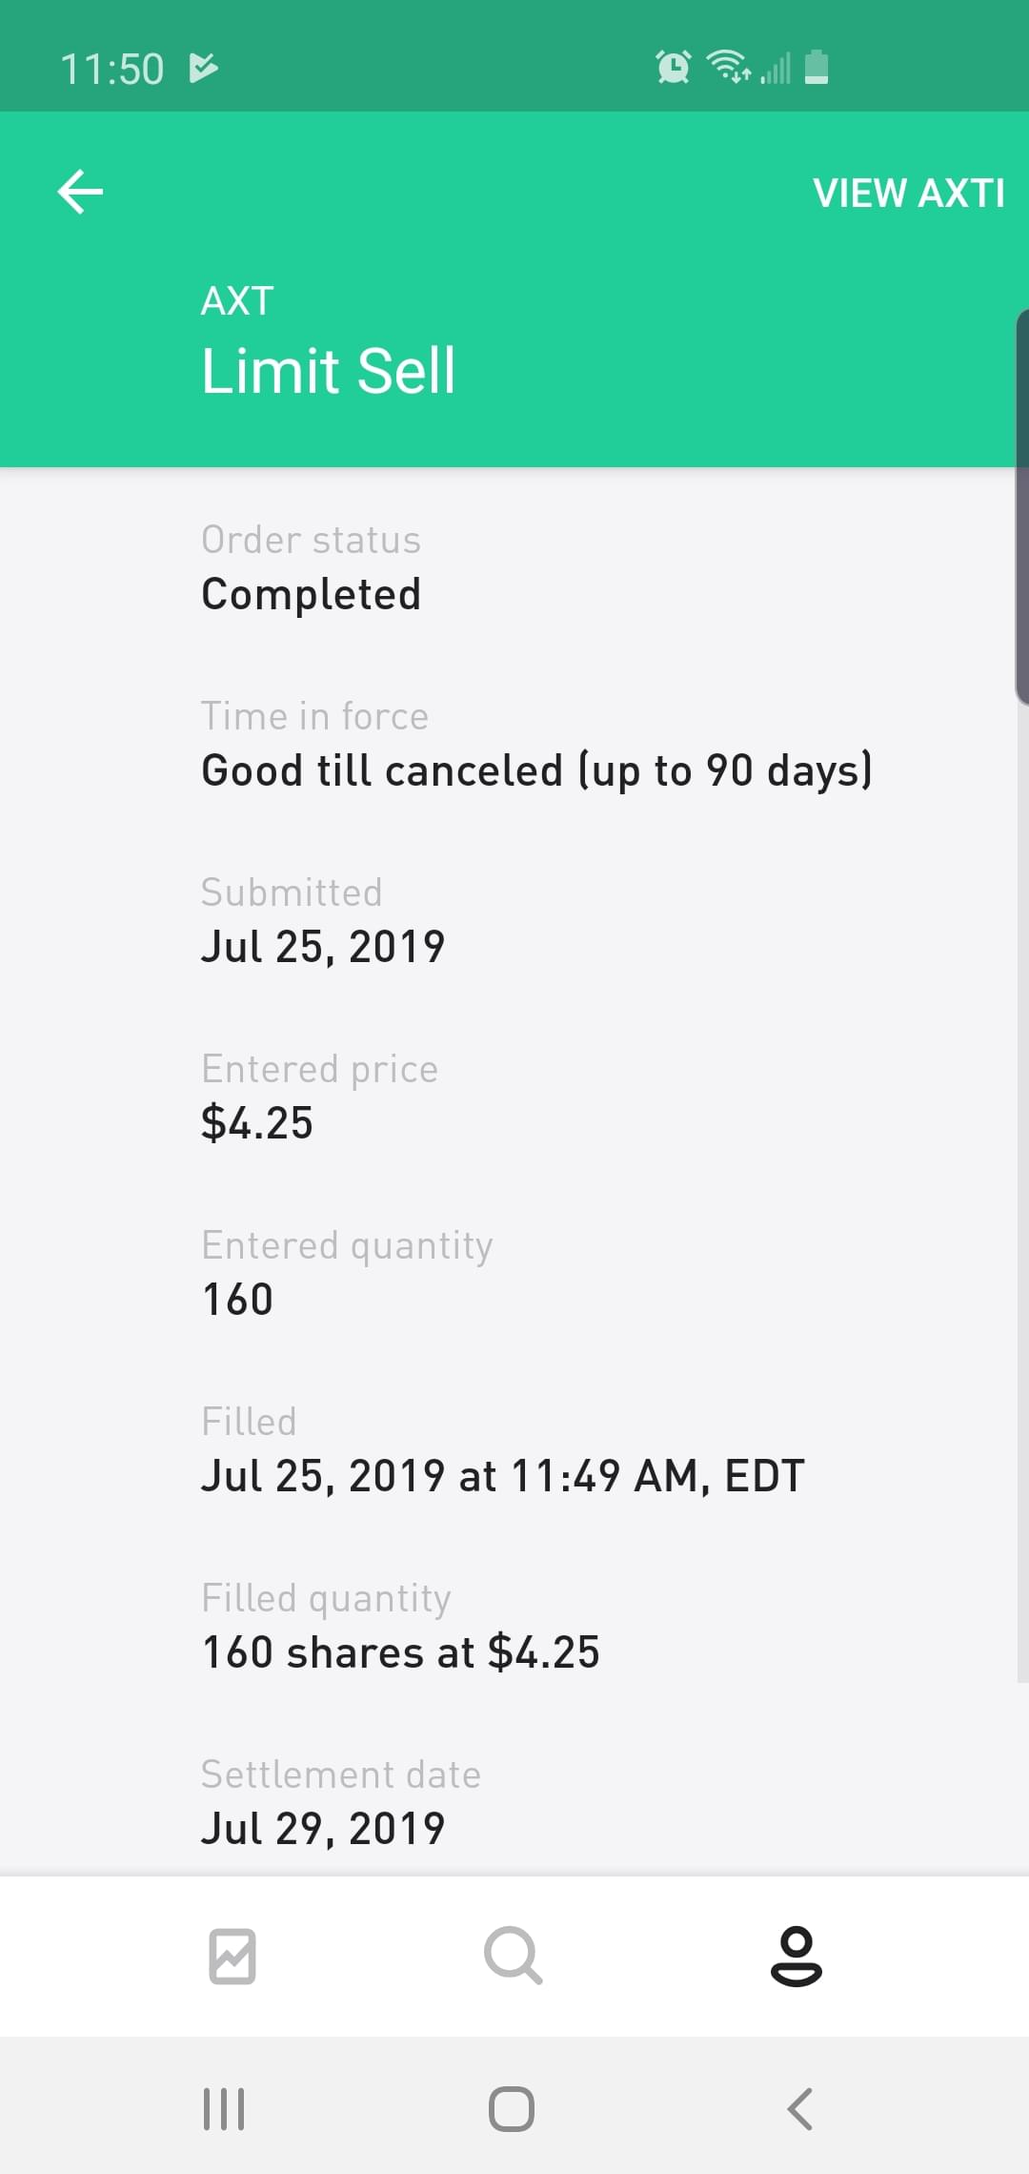Tap the 160 shares at $4.25 text
Viewport: 1029px width, 2174px height.
[400, 1652]
